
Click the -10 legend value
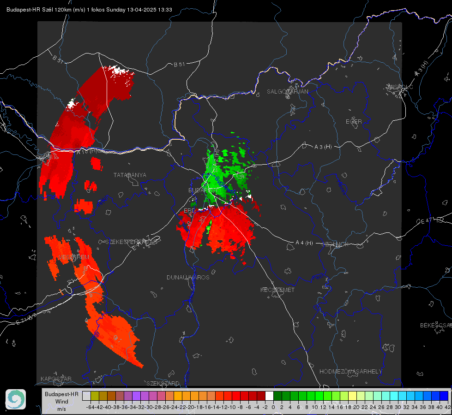[232, 407]
